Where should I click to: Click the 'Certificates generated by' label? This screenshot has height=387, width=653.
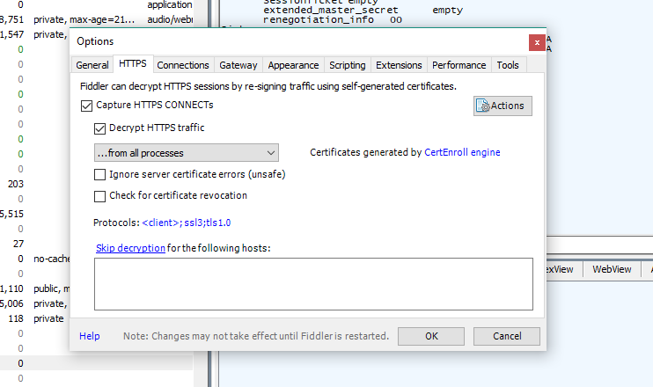(366, 152)
